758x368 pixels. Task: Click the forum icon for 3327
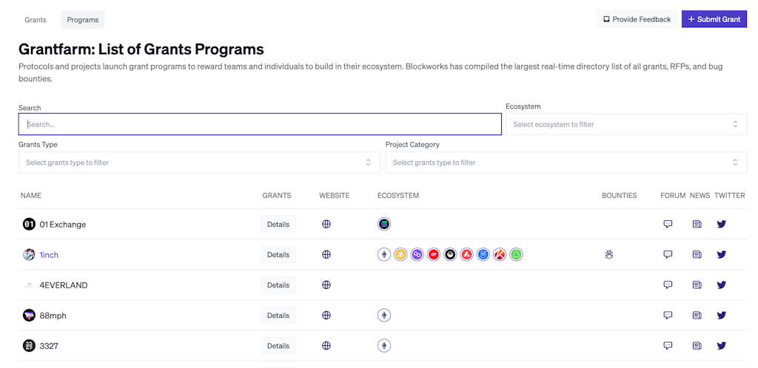668,346
